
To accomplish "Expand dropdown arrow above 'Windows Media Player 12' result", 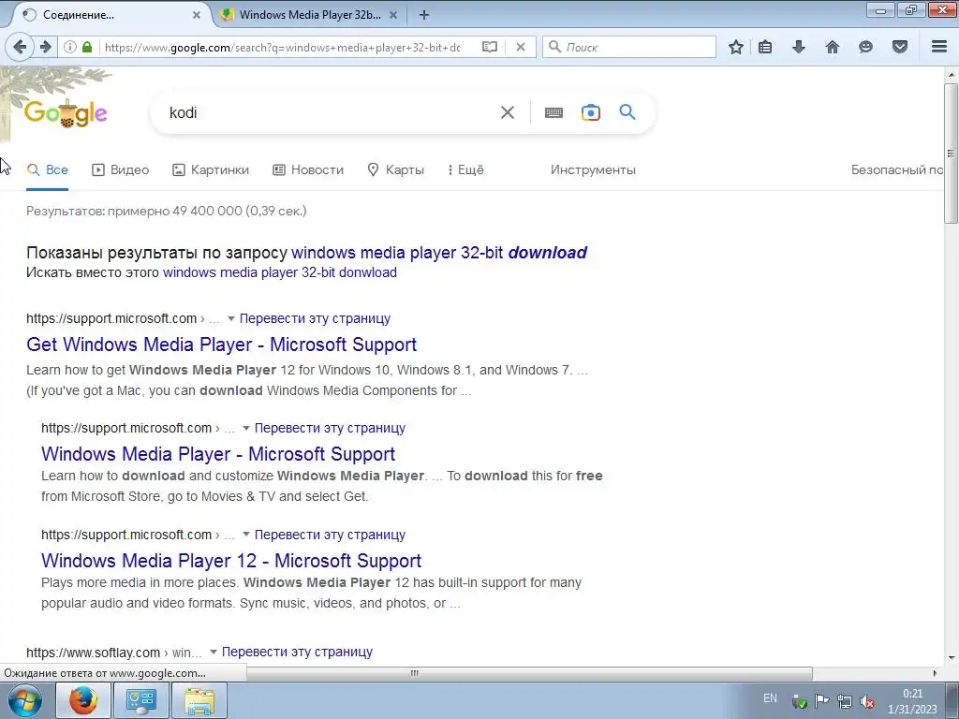I will (246, 535).
